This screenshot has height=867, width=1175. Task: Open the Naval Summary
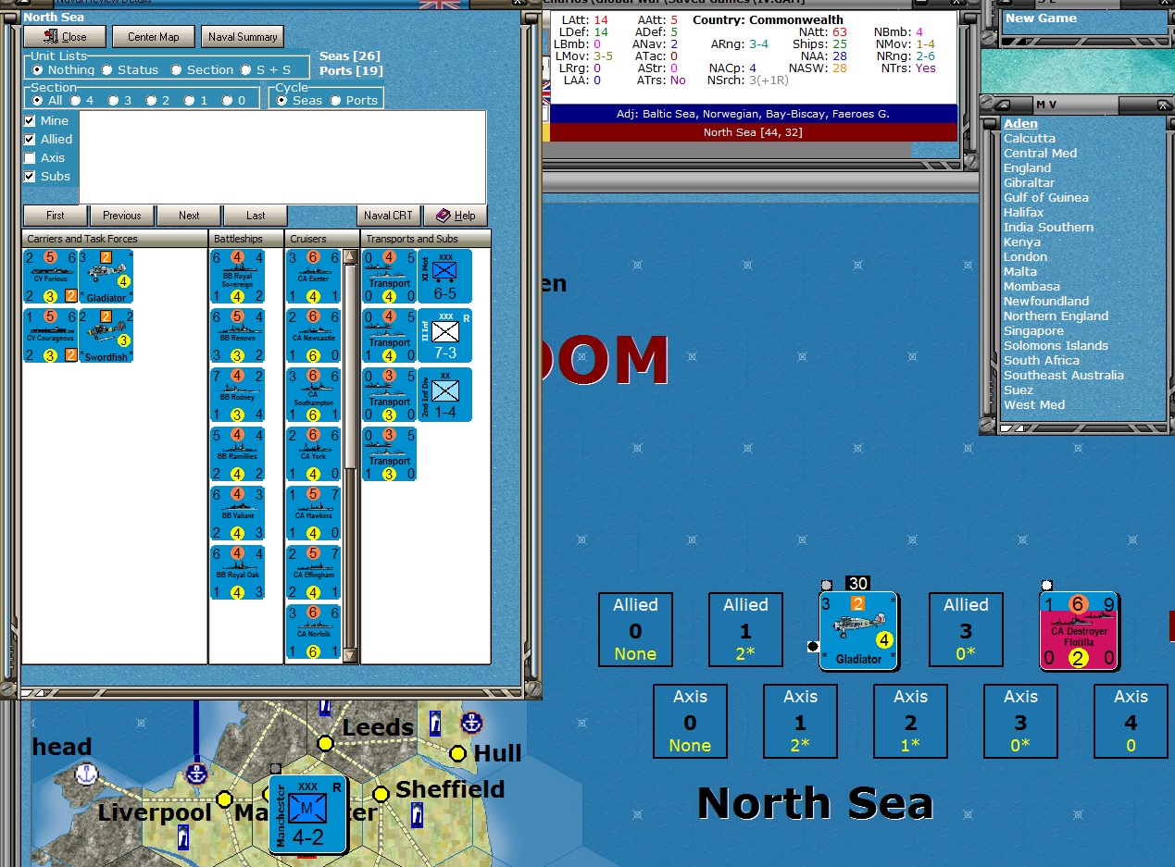[x=242, y=37]
